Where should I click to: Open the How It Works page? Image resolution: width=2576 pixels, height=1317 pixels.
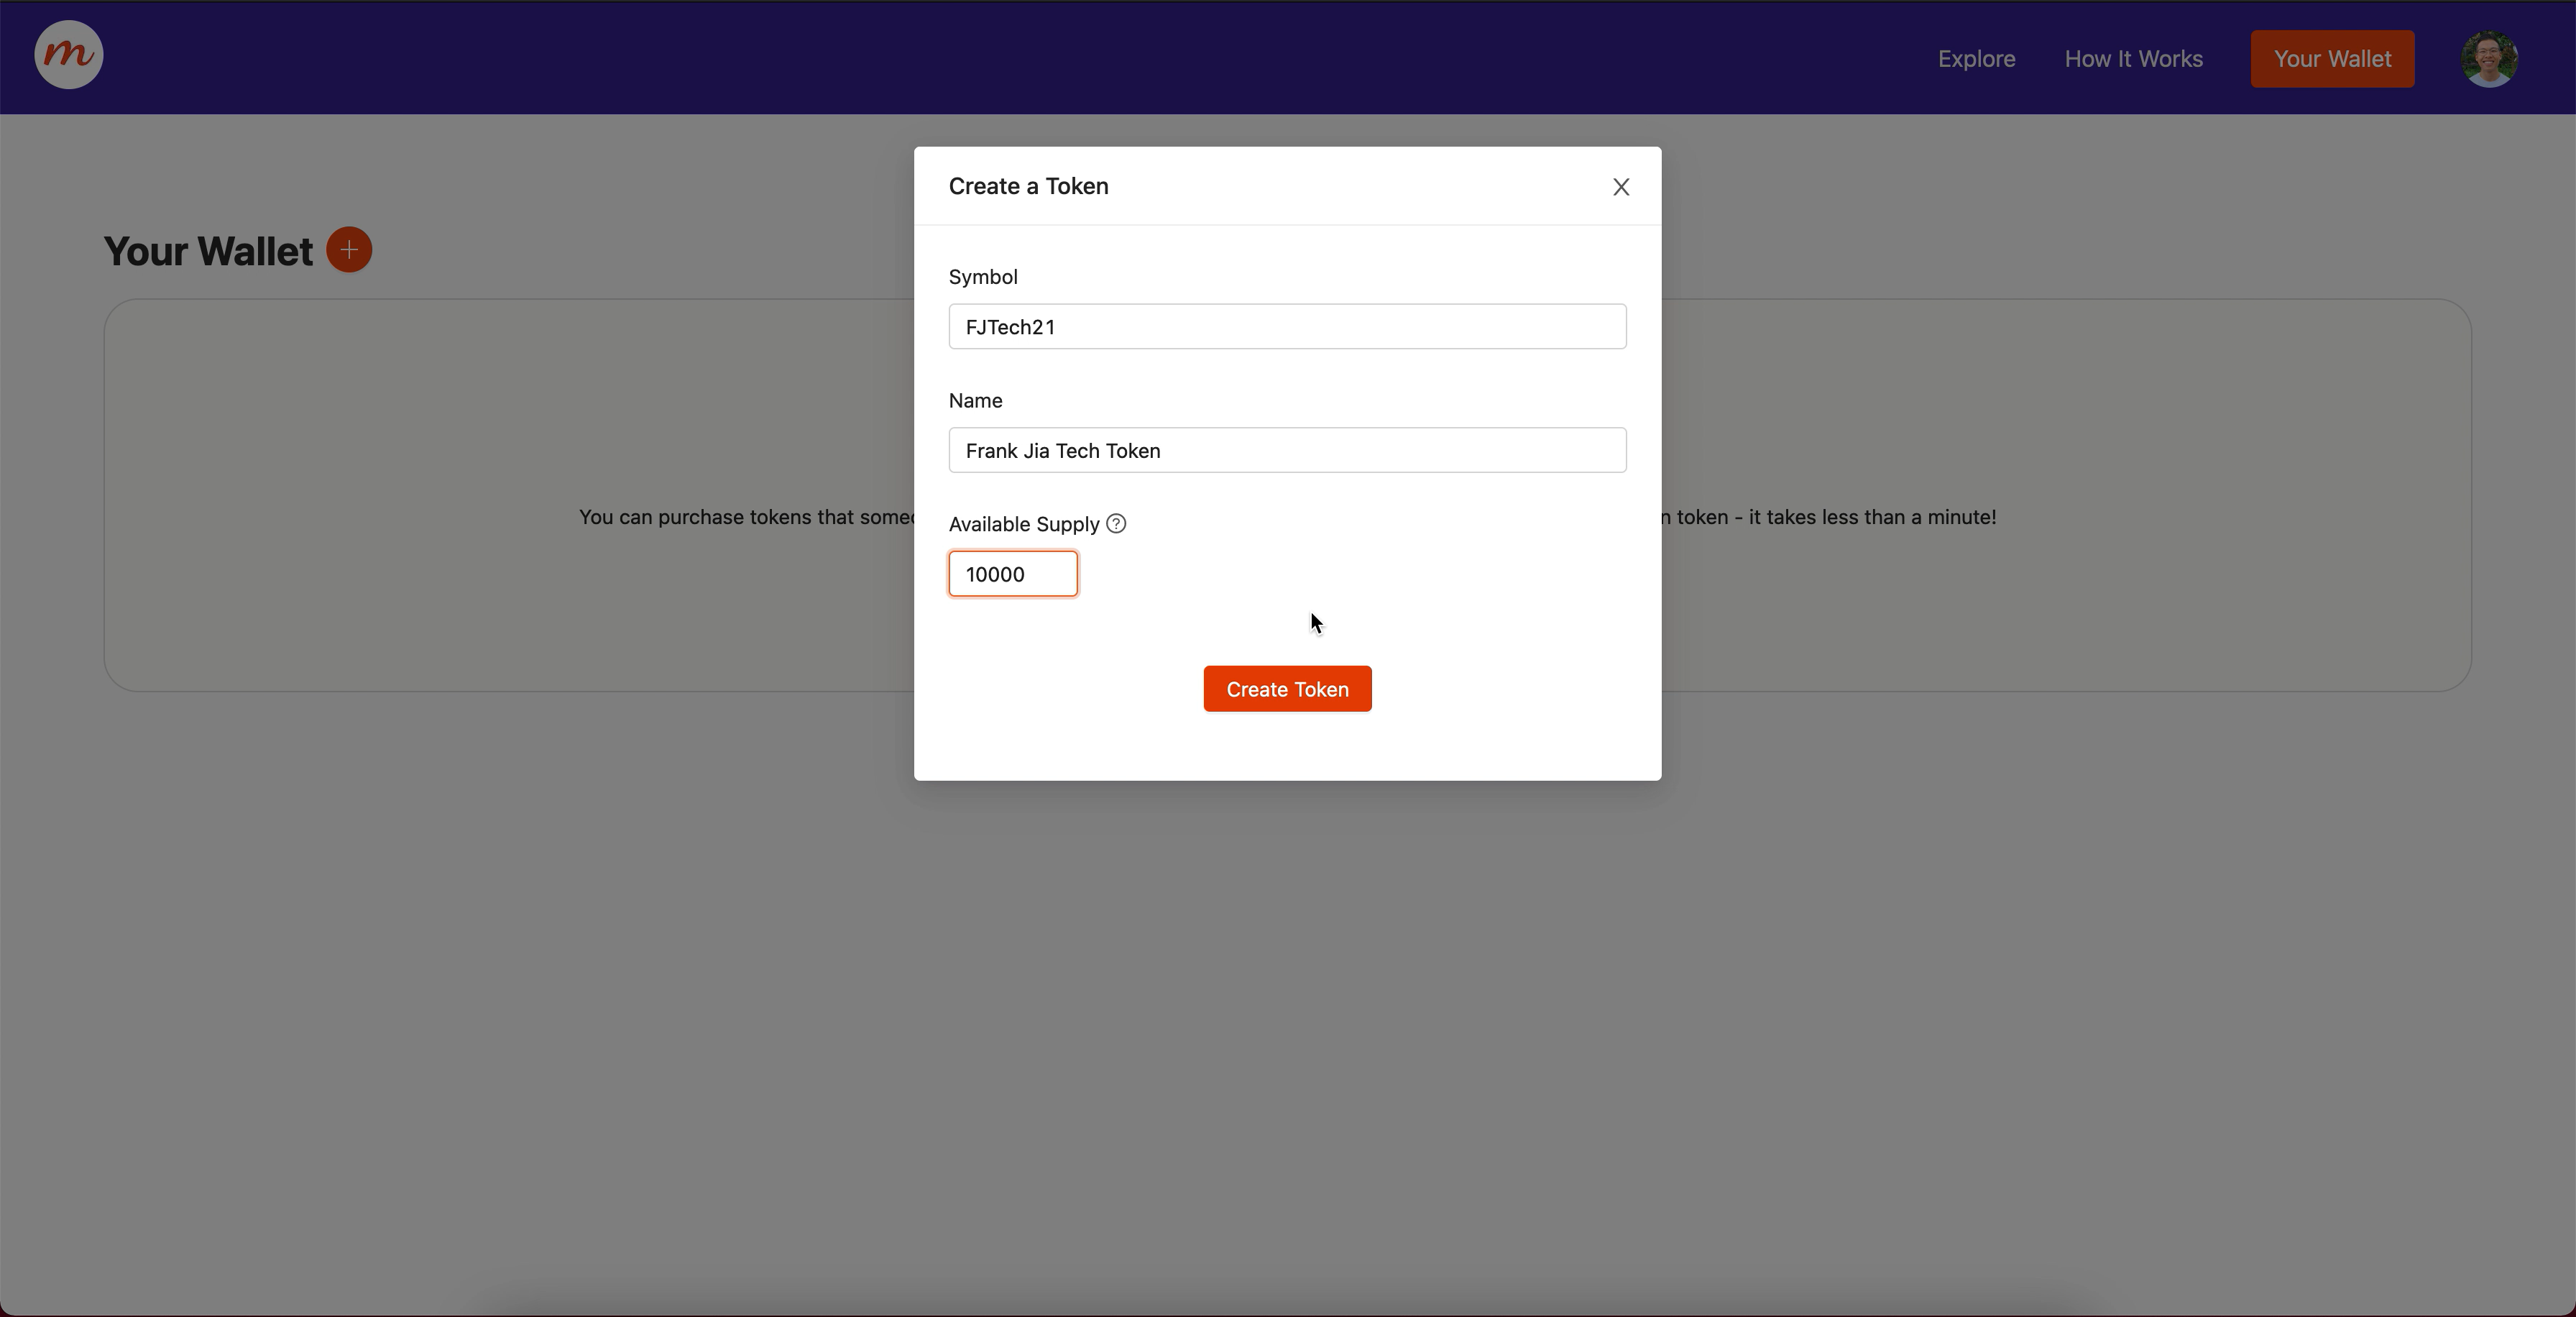tap(2133, 59)
